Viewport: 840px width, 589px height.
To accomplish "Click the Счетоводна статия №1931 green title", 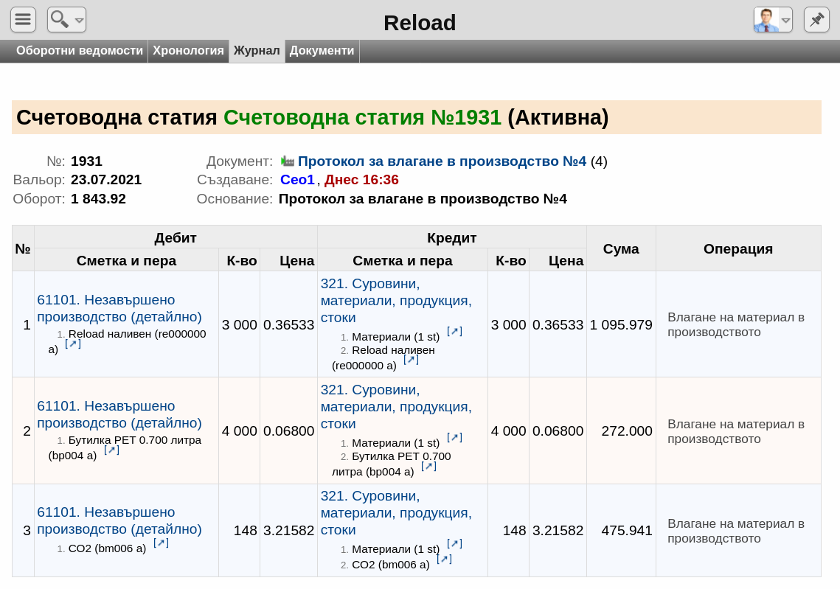I will (x=362, y=117).
